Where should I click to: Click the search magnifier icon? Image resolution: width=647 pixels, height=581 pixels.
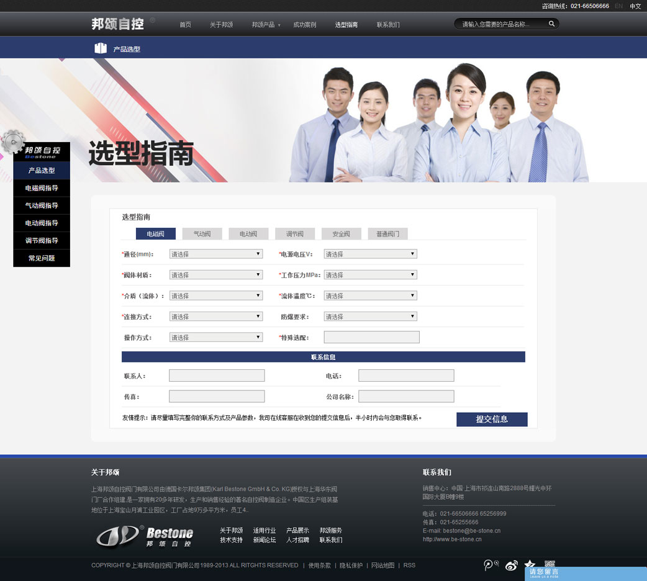point(551,23)
